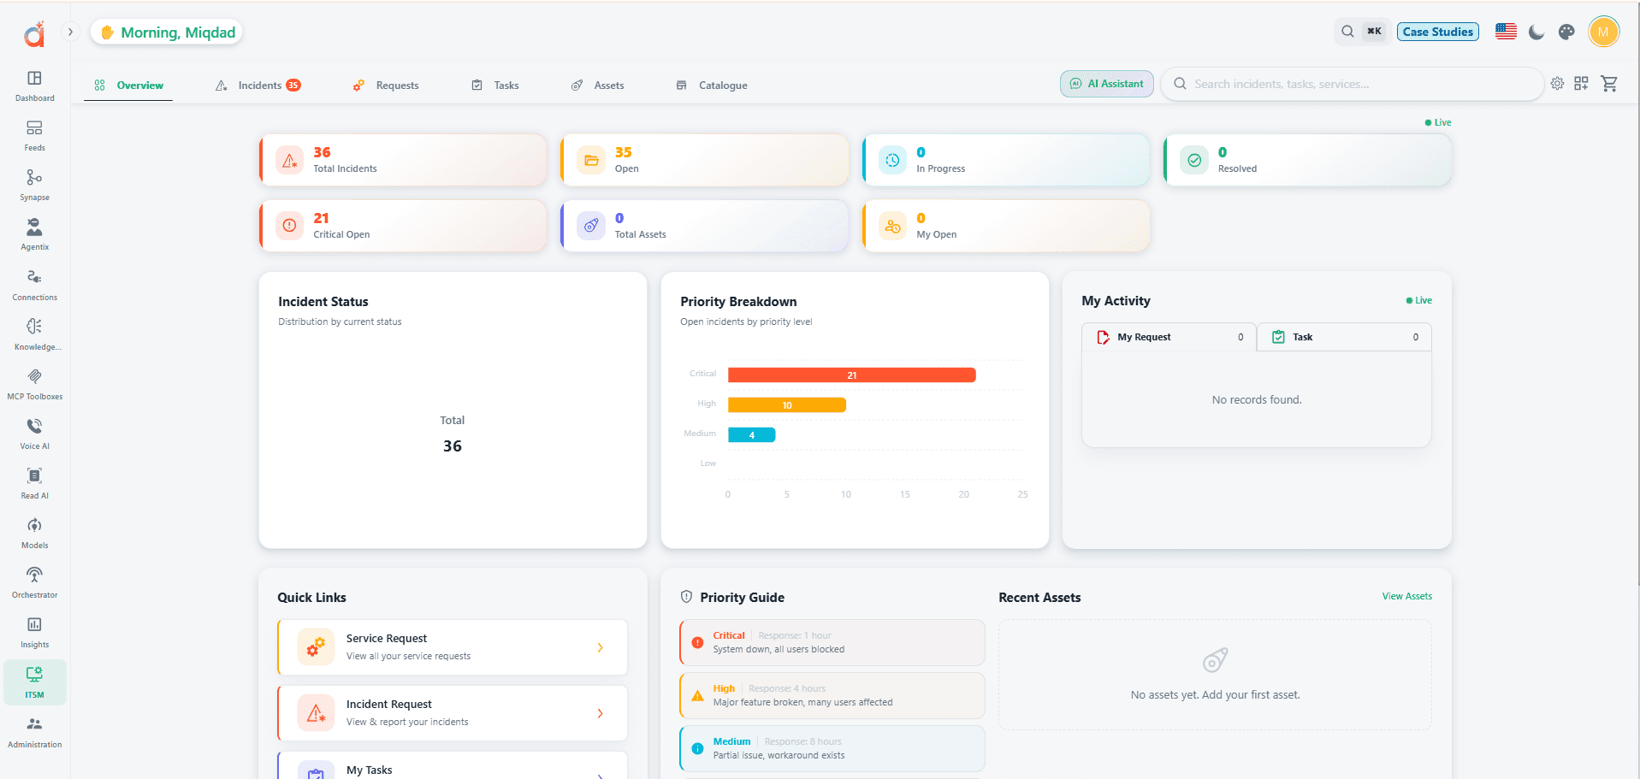1640x779 pixels.
Task: Open the In Progress card
Action: point(1006,160)
